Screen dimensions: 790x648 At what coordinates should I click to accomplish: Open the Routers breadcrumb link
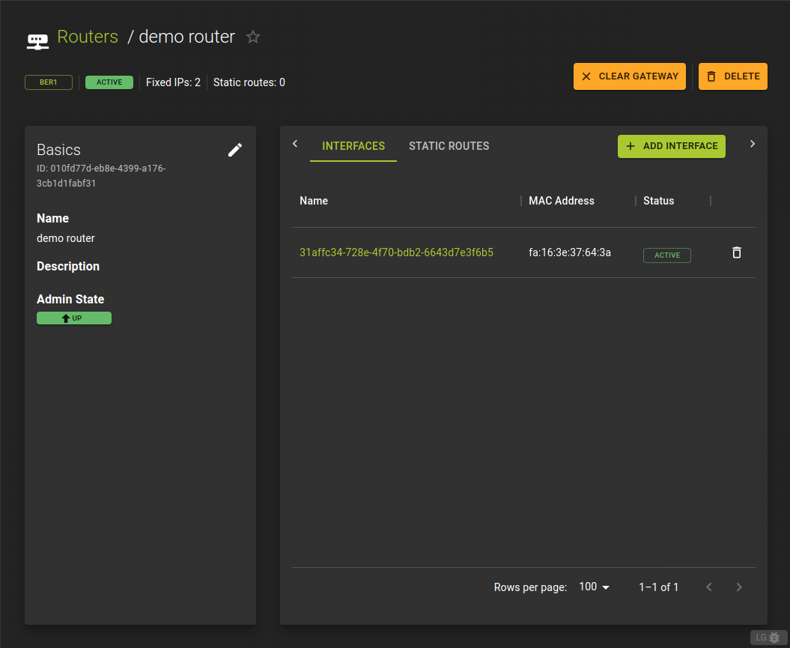click(88, 37)
